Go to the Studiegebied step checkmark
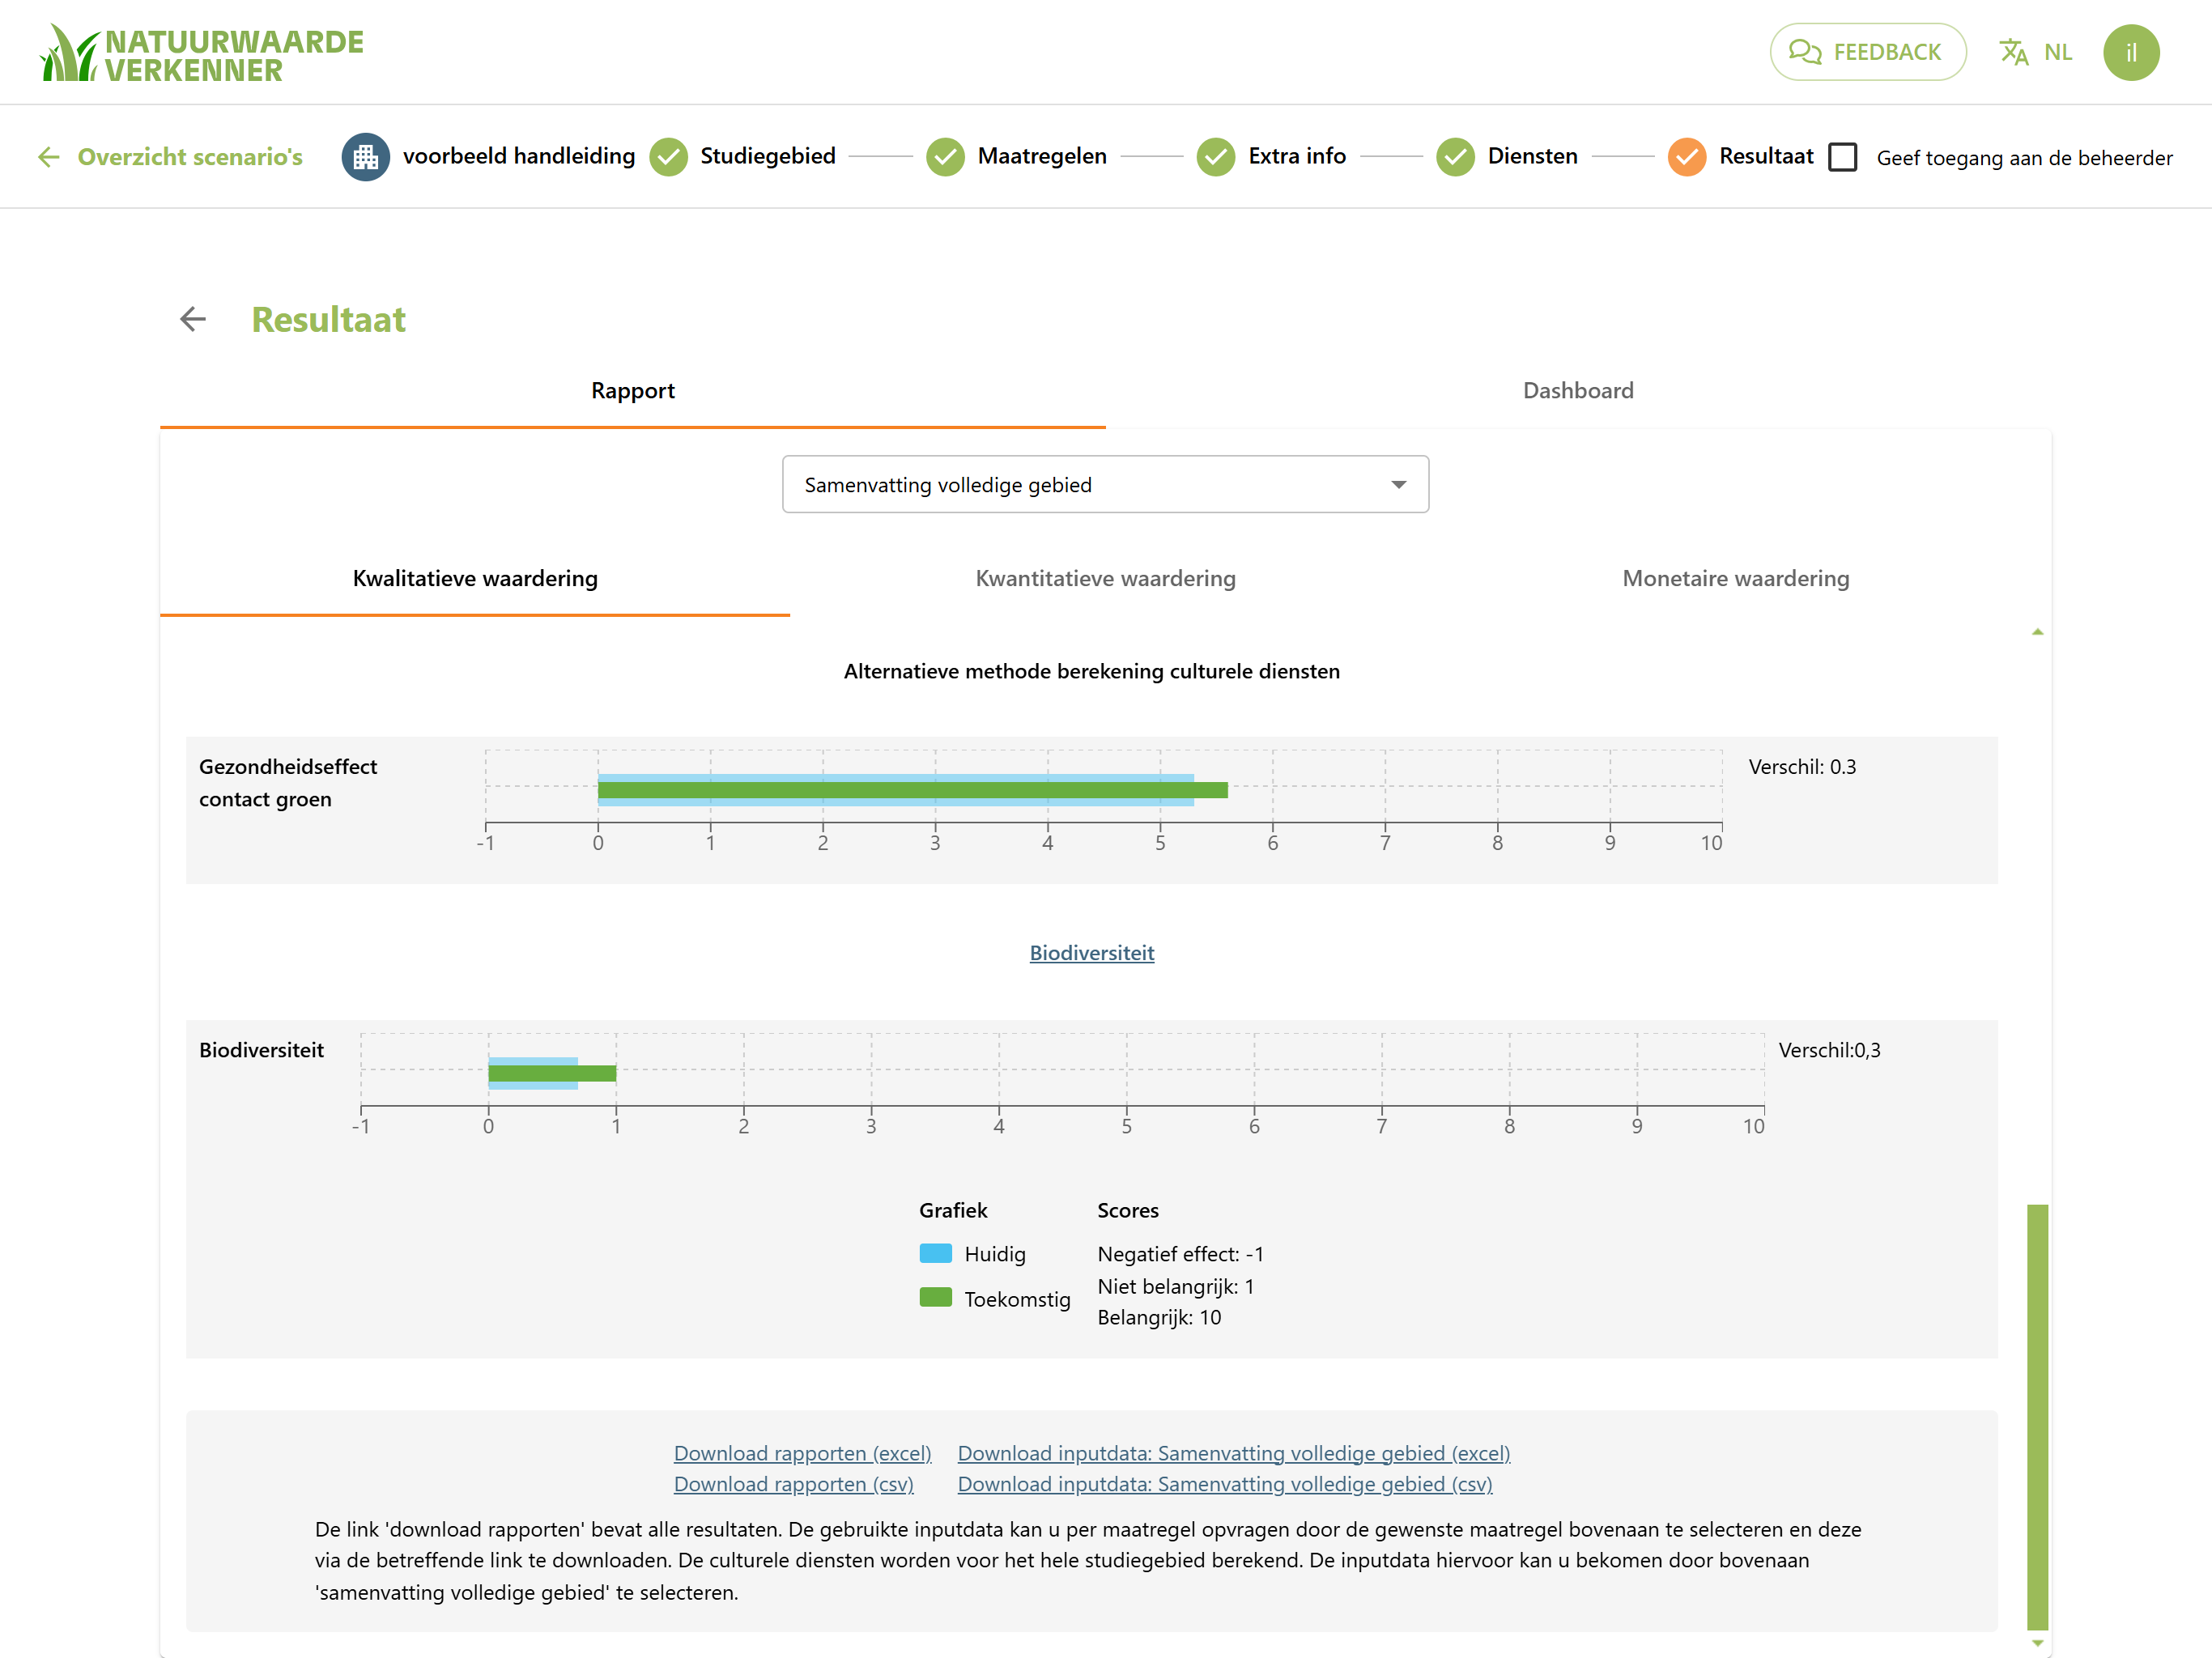This screenshot has height=1658, width=2212. [668, 157]
